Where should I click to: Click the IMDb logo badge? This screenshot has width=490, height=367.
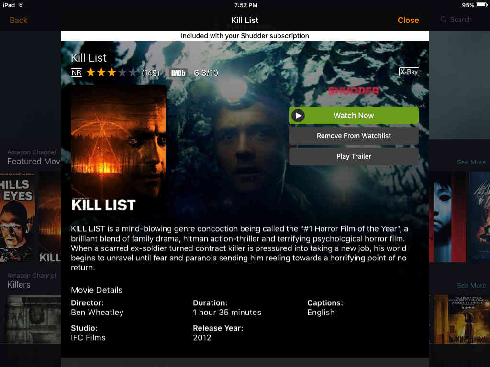178,73
